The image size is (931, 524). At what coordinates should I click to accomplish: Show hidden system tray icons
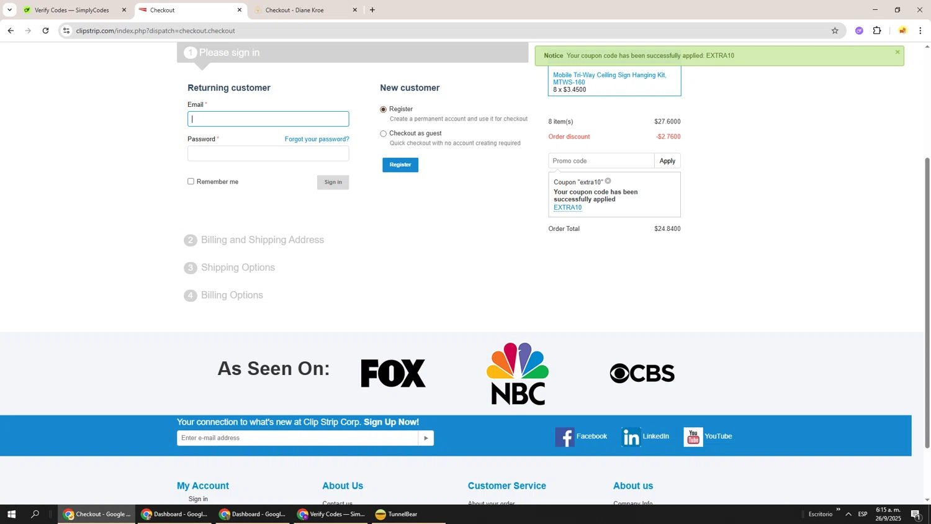[x=848, y=514]
